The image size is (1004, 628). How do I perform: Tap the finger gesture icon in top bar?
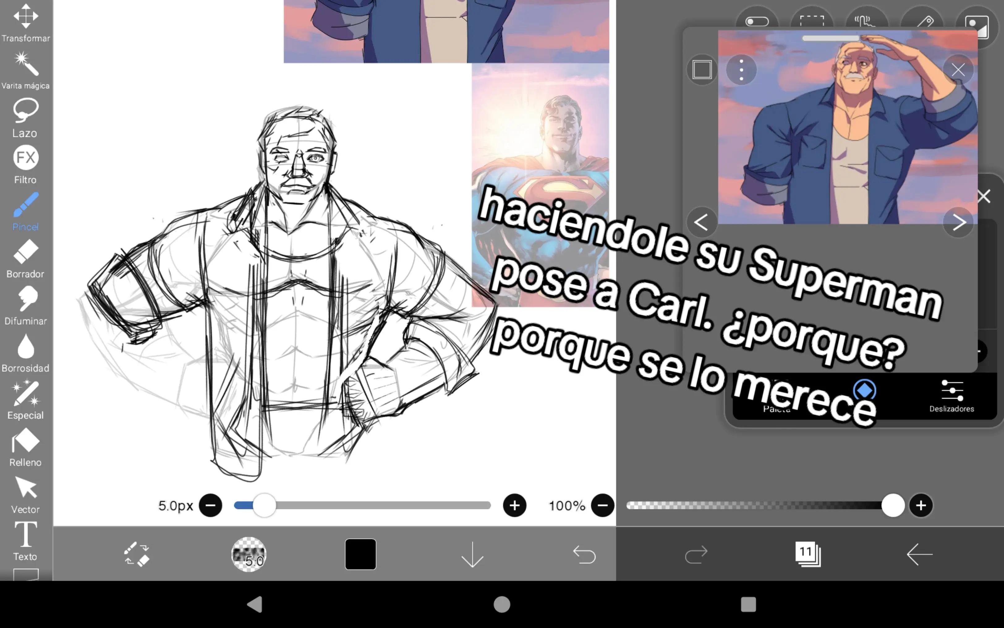click(x=867, y=20)
